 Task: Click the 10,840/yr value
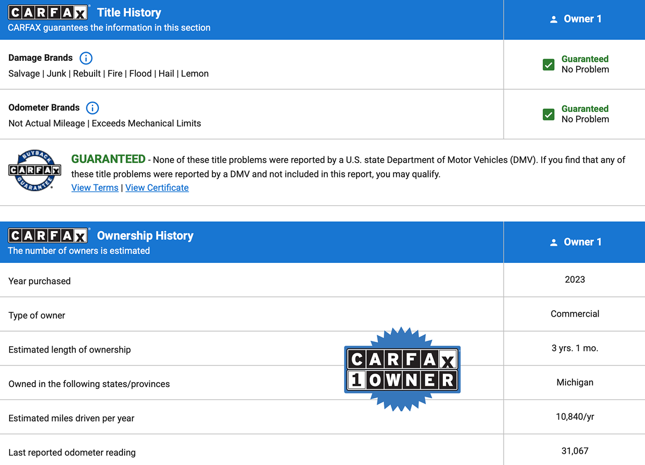click(575, 417)
